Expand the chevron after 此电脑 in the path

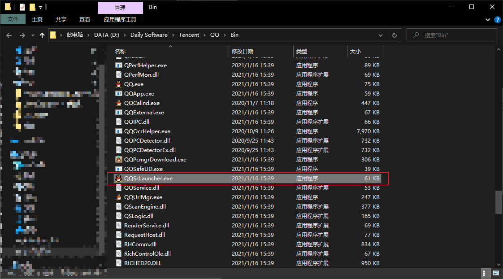point(88,35)
